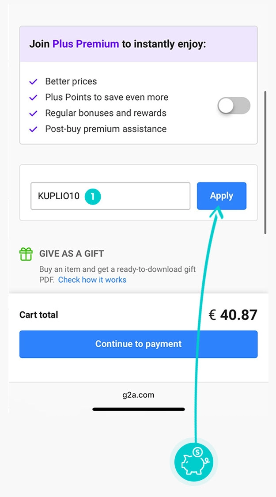
Task: Tap the black home indicator bar
Action: point(138,410)
